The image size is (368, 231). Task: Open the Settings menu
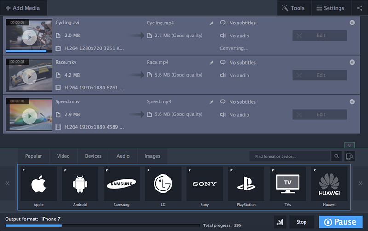(331, 8)
